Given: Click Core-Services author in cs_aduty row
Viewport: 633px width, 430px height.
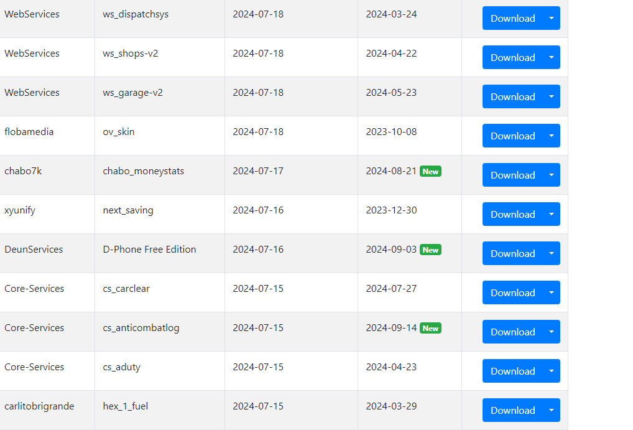Looking at the screenshot, I should pos(34,367).
